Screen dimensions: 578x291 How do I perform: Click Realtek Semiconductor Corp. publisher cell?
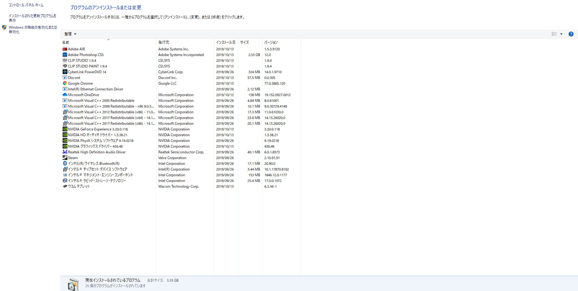pyautogui.click(x=181, y=152)
